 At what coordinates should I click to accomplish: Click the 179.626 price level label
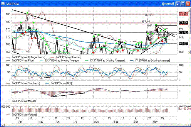183,23
